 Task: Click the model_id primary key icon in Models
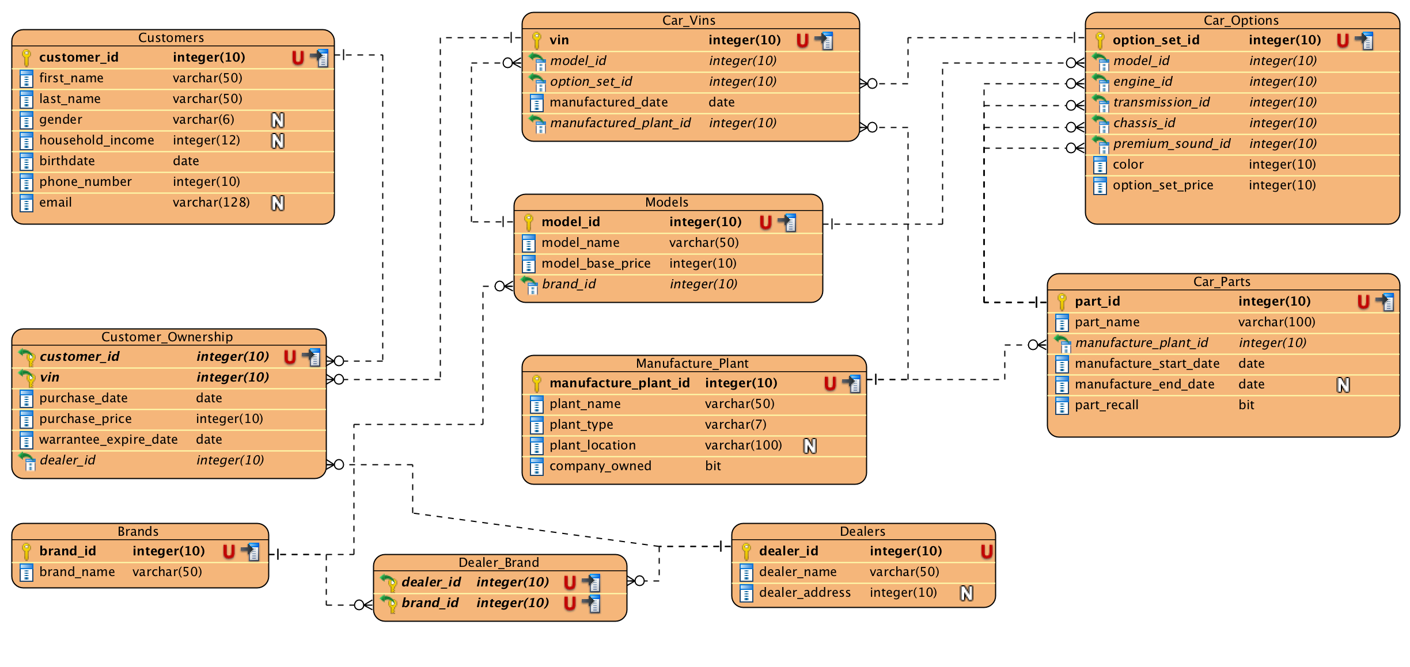(x=529, y=222)
